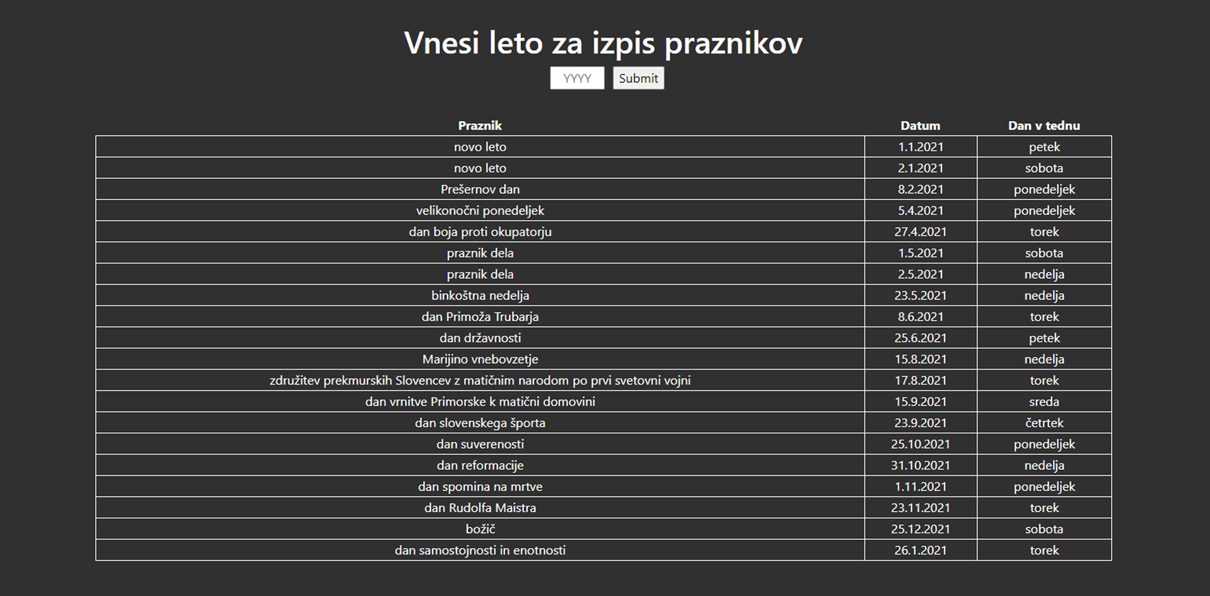1210x596 pixels.
Task: Click the velikonočni ponedeljek row name
Action: [x=480, y=211]
